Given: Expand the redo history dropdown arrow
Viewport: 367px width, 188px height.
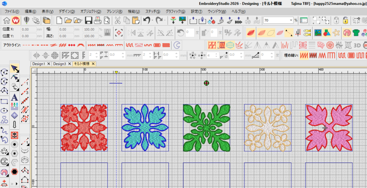Looking at the screenshot, I should coord(165,20).
